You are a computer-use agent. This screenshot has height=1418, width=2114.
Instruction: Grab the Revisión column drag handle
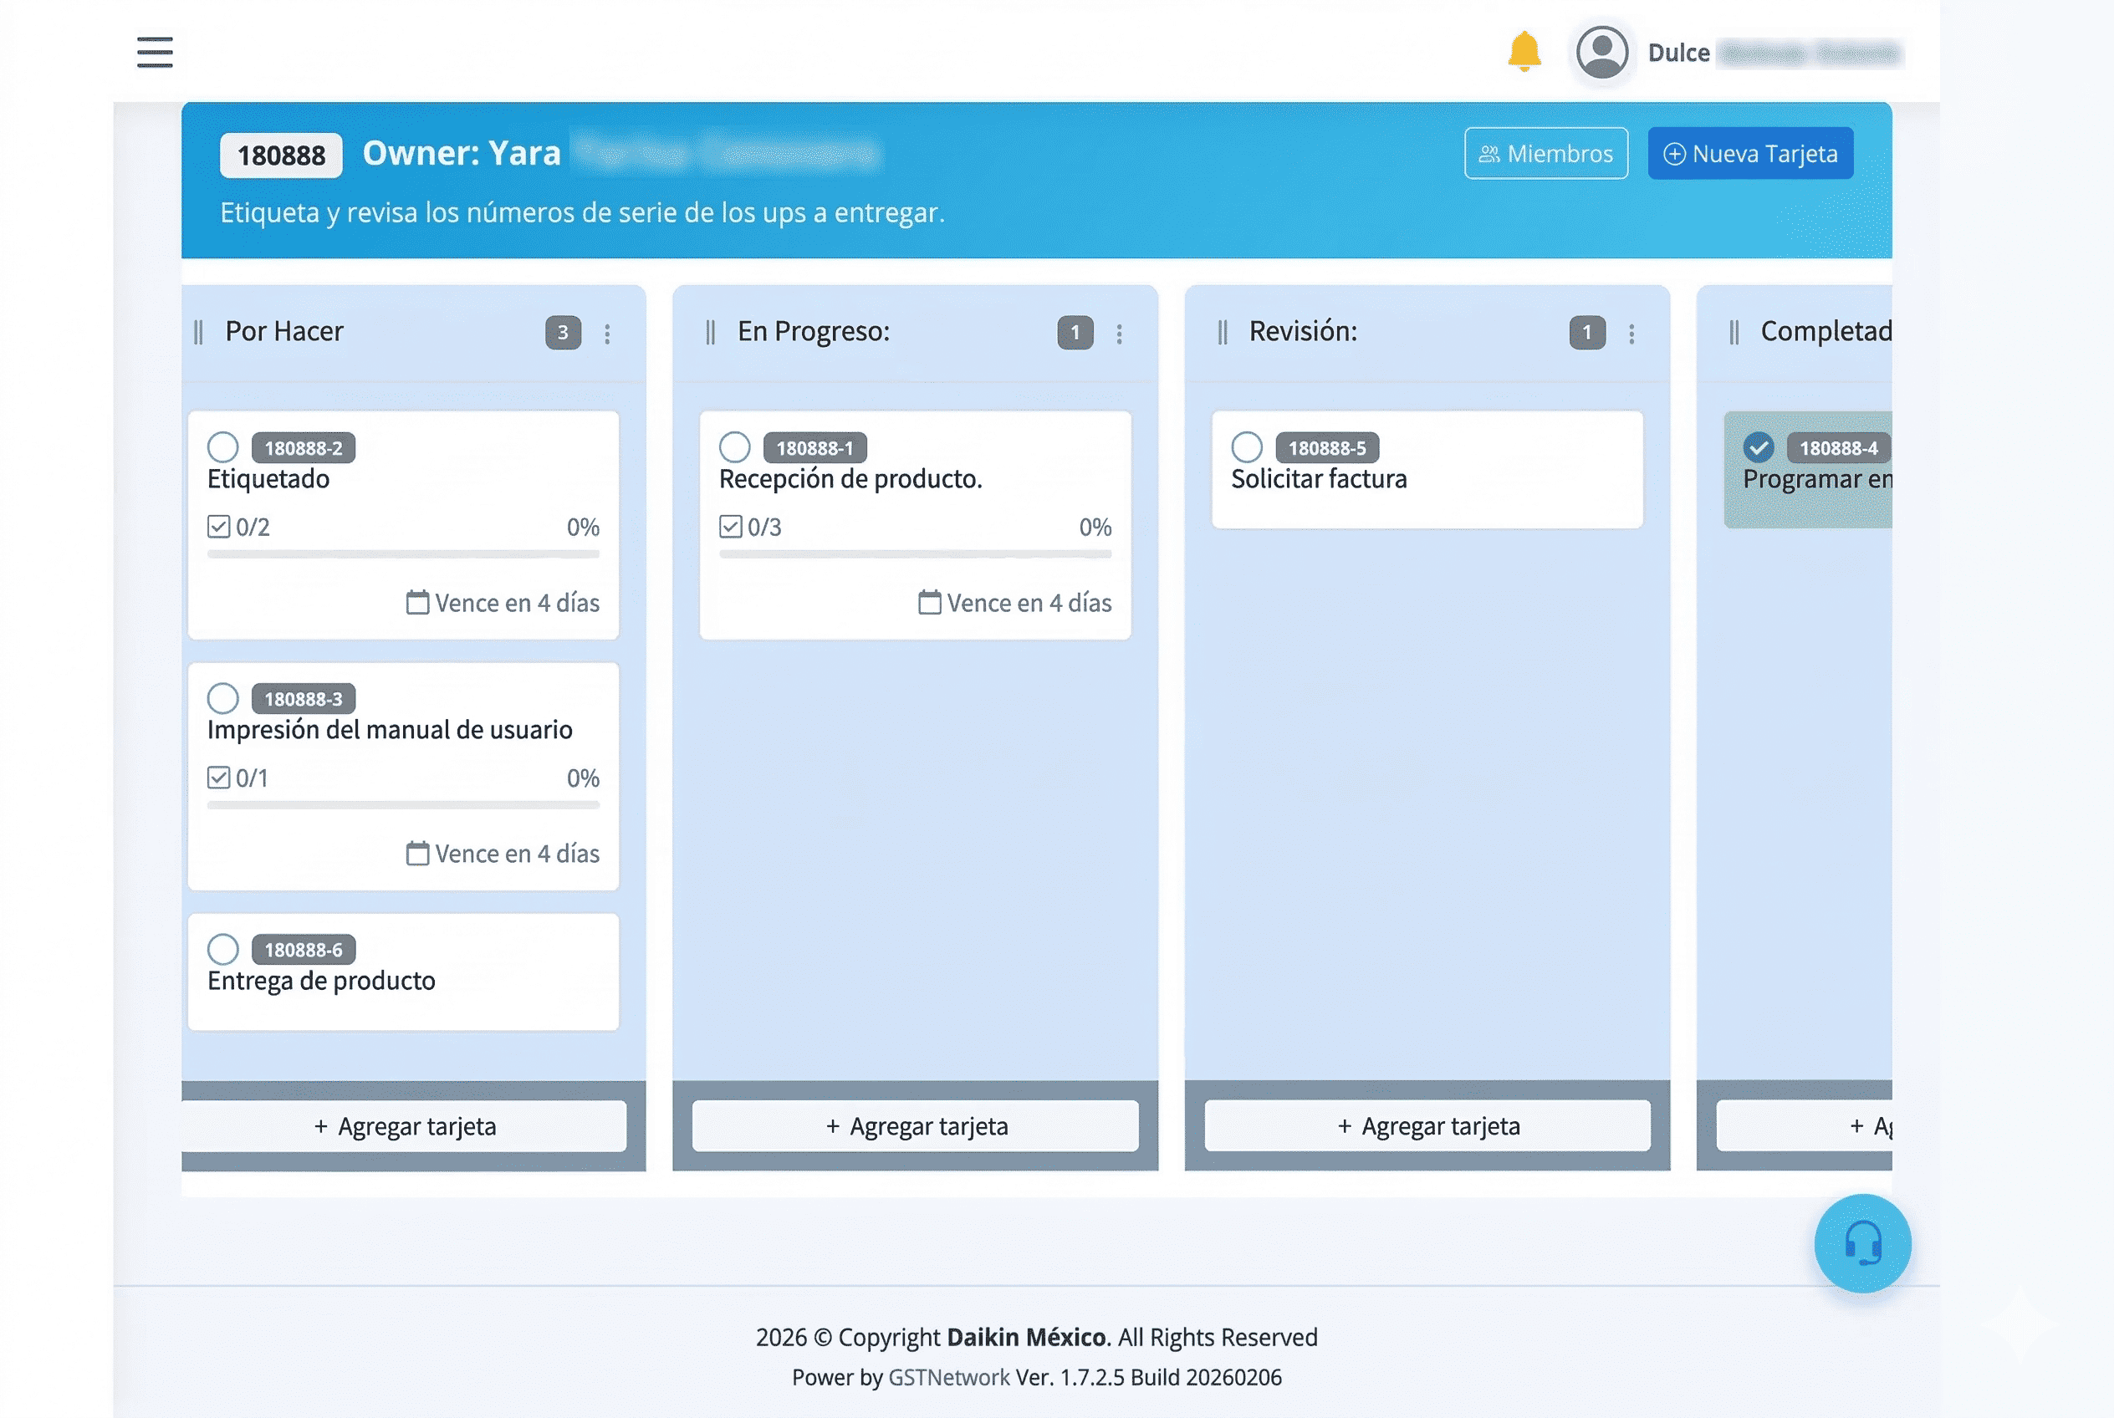pyautogui.click(x=1222, y=333)
